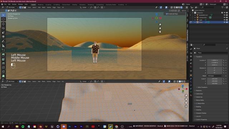Open the Render menu
The height and width of the screenshot is (129, 229).
coord(14,4)
